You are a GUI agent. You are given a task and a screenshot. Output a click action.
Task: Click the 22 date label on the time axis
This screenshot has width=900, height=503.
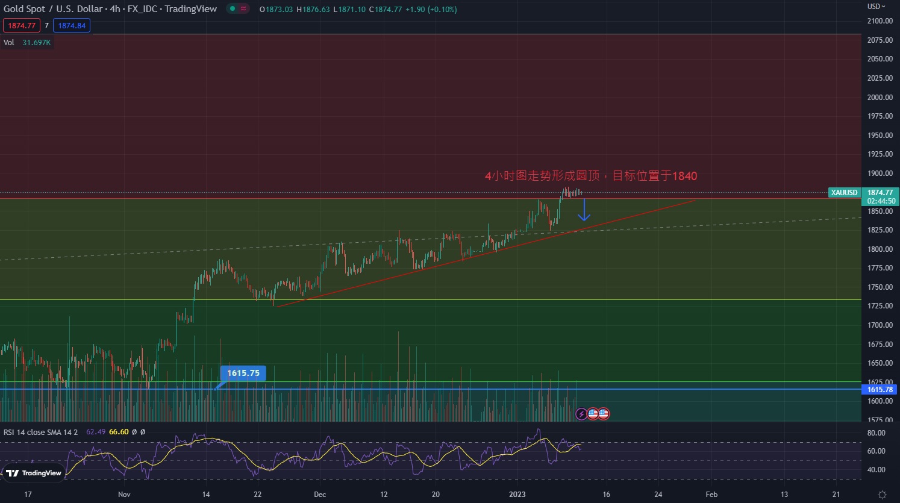258,495
